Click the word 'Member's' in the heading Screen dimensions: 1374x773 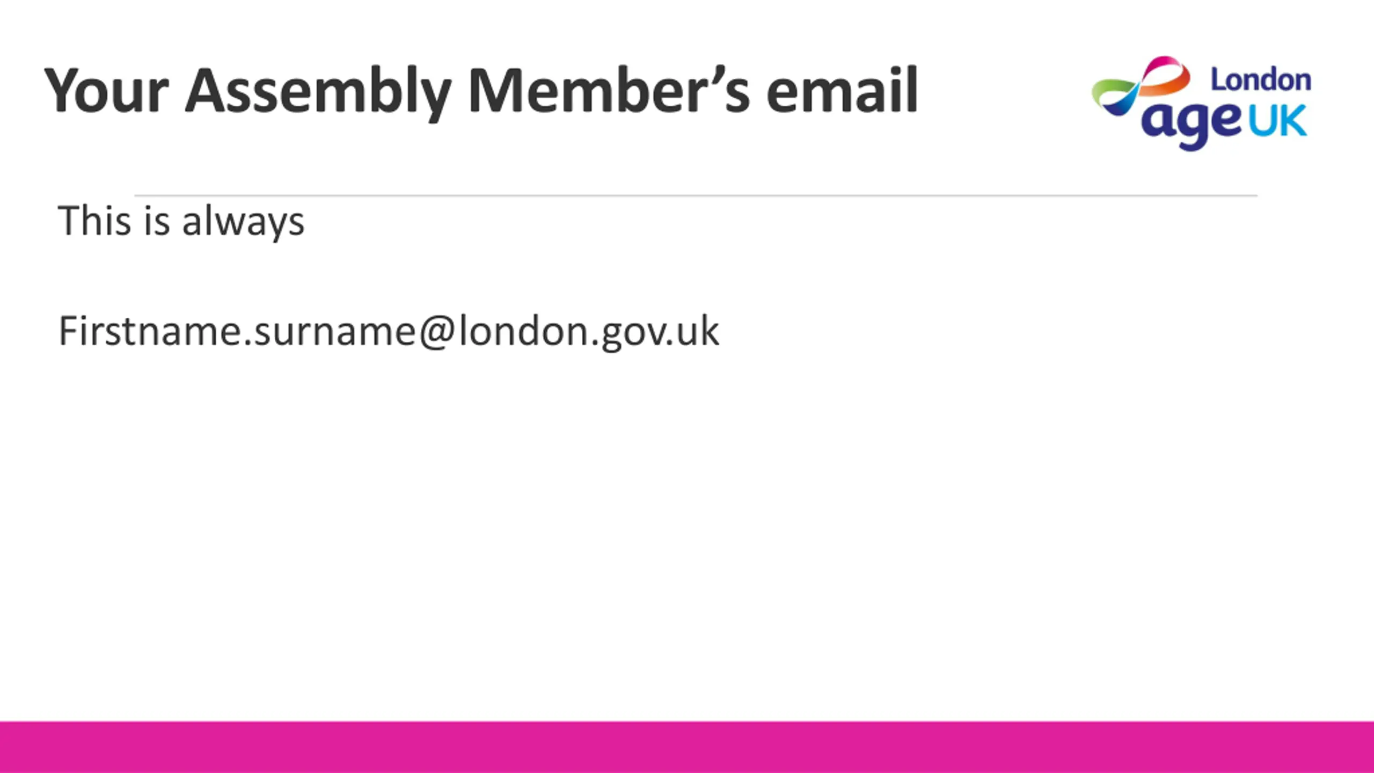point(609,89)
